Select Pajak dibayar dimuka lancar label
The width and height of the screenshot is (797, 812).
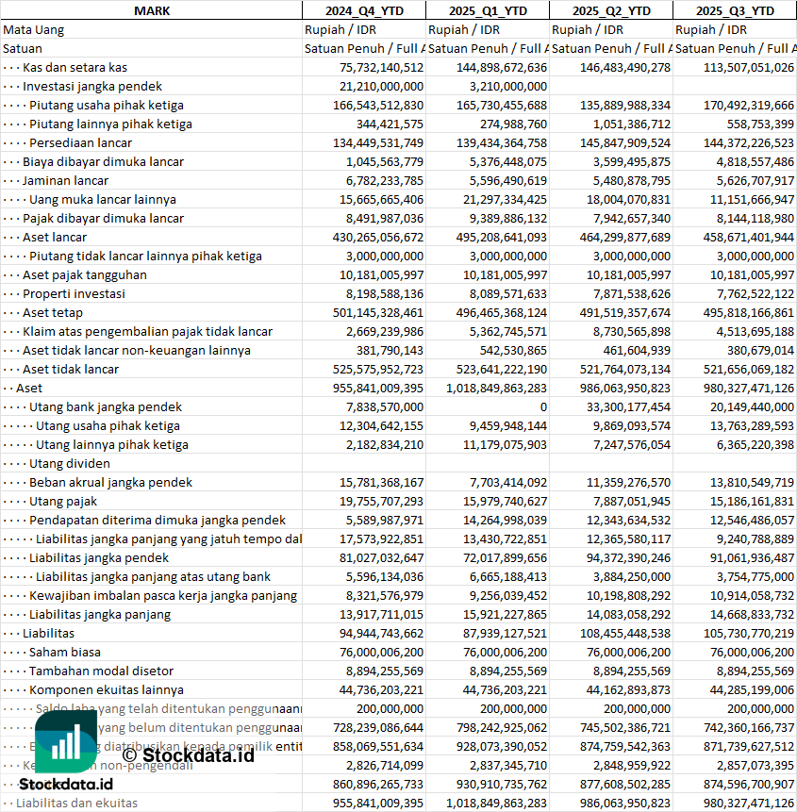coord(103,219)
